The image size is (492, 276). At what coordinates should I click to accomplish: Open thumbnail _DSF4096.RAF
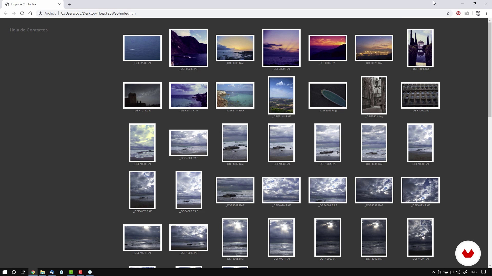point(235,237)
